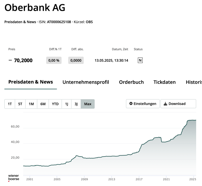Select the 1J one-year range
The height and width of the screenshot is (186, 202).
coord(67,104)
